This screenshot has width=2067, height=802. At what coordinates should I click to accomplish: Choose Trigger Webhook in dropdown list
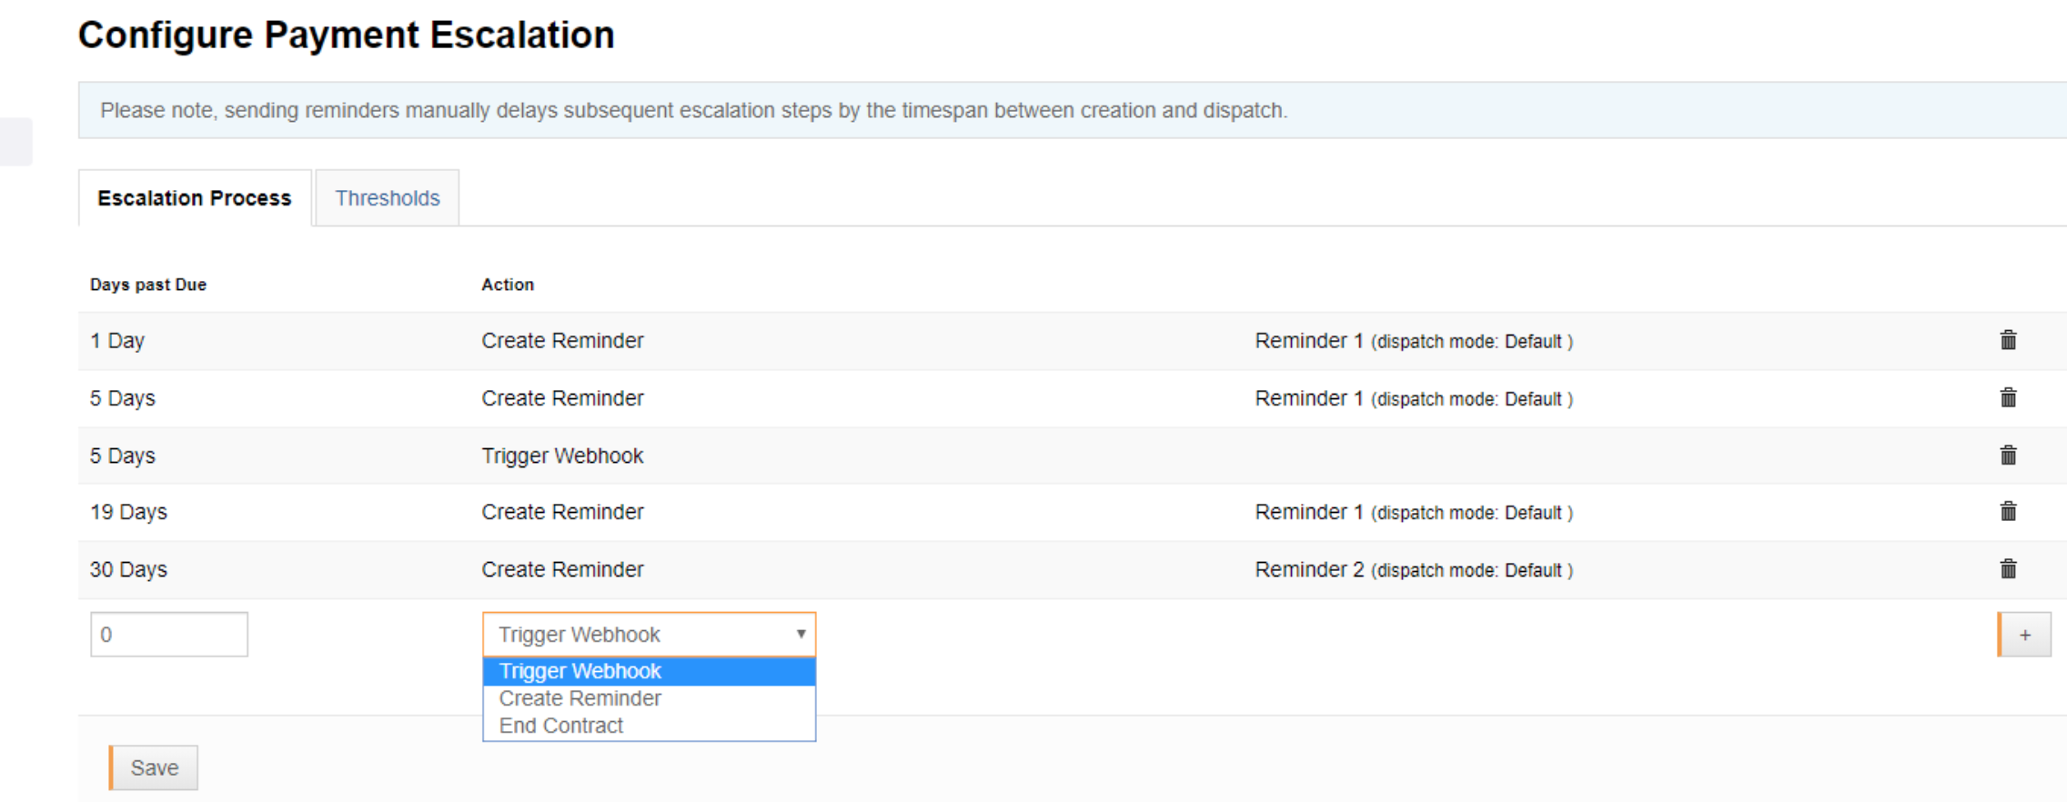point(649,671)
